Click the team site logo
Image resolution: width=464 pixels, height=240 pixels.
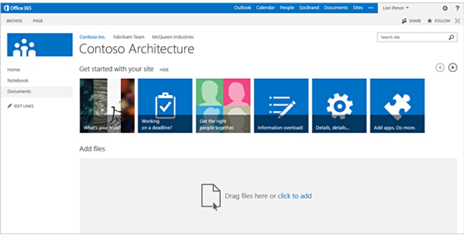pos(39,45)
